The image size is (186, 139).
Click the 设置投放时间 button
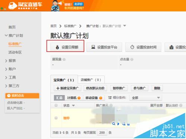143,47
